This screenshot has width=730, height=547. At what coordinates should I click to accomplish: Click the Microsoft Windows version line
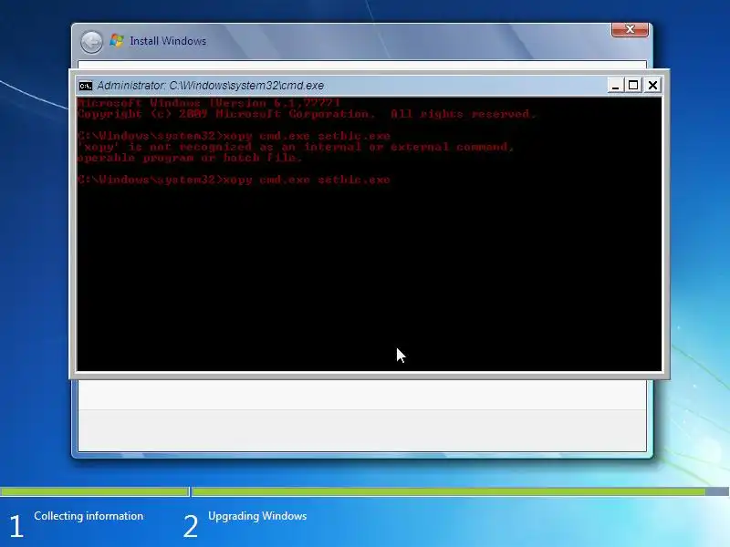(x=209, y=103)
